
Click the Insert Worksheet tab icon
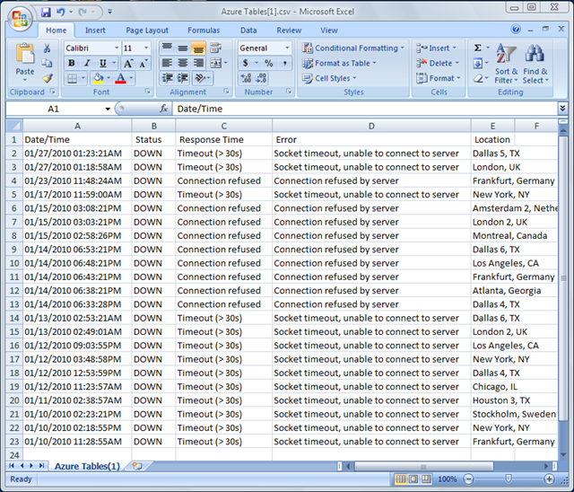pos(137,466)
